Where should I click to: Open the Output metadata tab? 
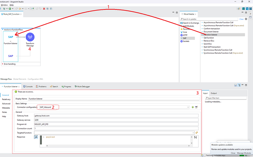point(214,93)
